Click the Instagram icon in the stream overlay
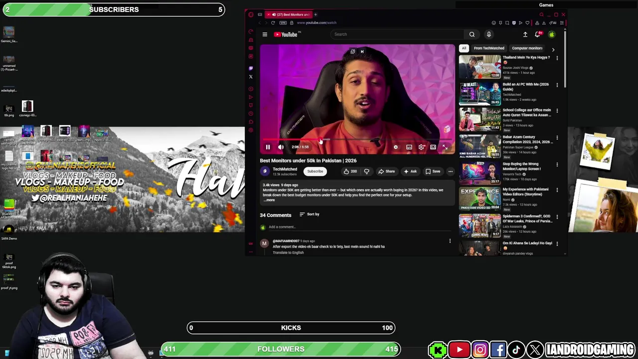The height and width of the screenshot is (359, 638). (480, 350)
